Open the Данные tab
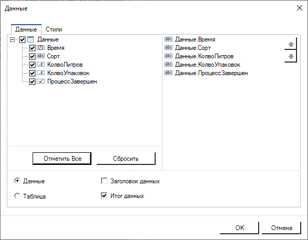The height and width of the screenshot is (240, 308). pyautogui.click(x=26, y=29)
